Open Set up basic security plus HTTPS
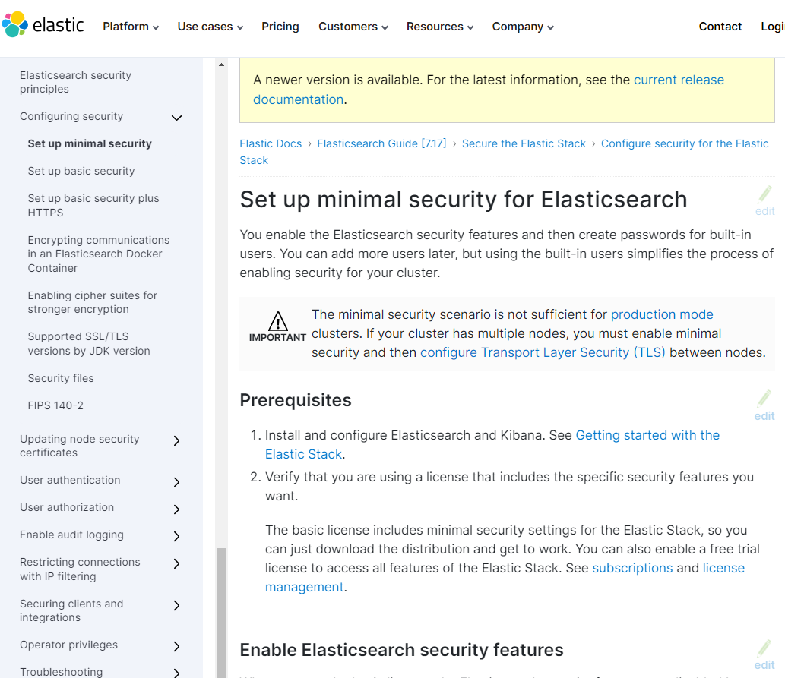The width and height of the screenshot is (785, 678). [93, 205]
